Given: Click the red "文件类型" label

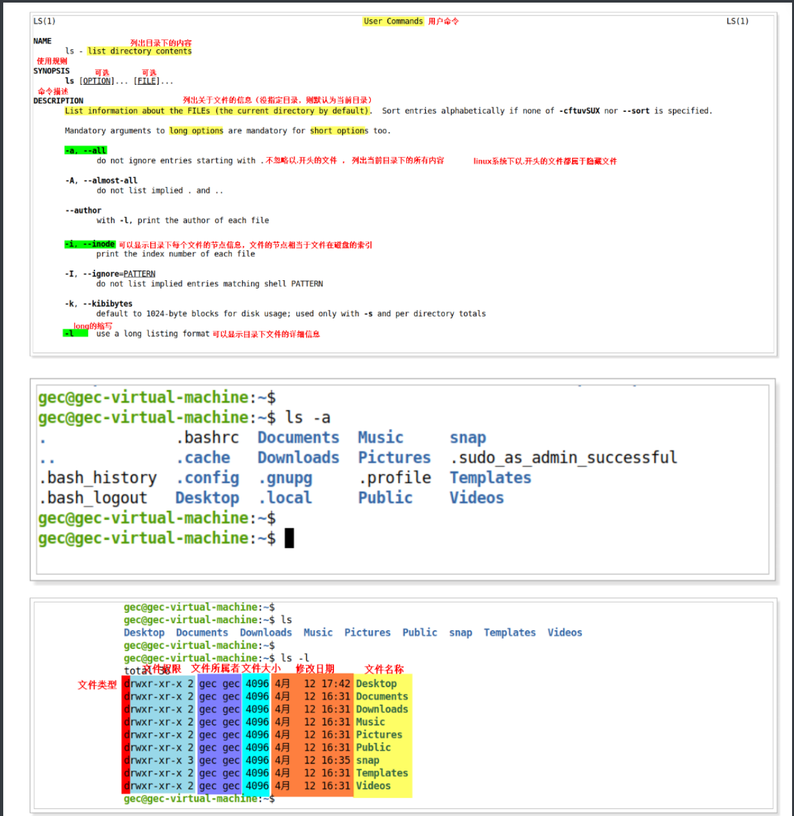Looking at the screenshot, I should coord(97,685).
